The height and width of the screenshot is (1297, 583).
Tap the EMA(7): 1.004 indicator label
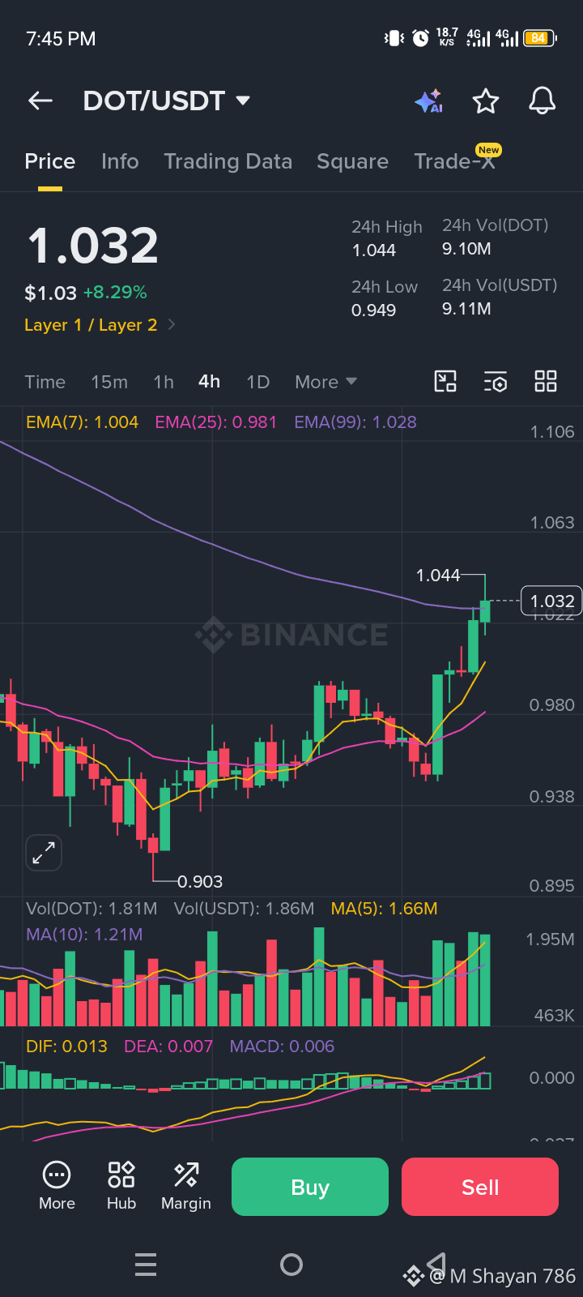point(82,422)
